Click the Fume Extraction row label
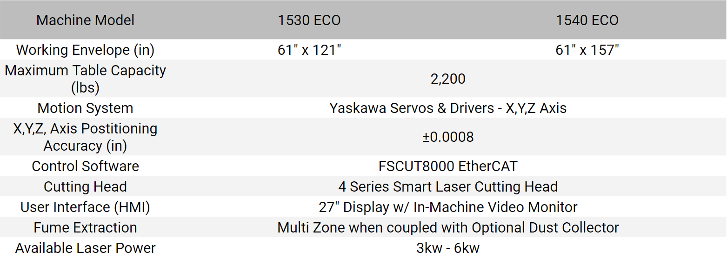The height and width of the screenshot is (259, 727). click(x=86, y=227)
